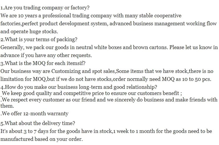The width and height of the screenshot is (219, 145).
Task: Click the line about neutral white boxes
Action: tap(109, 47)
